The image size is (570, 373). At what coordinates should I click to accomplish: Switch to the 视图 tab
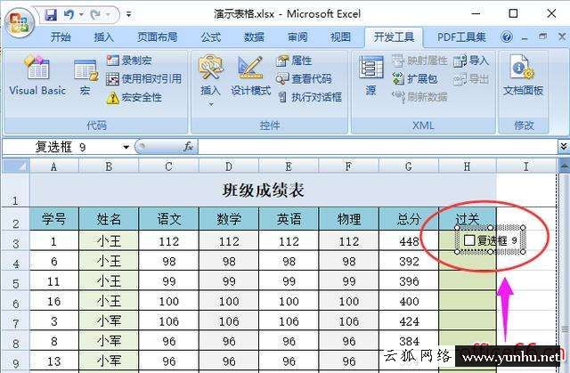340,37
